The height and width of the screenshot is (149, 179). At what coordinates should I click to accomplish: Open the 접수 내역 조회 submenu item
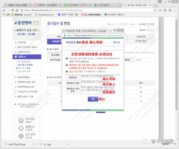24,71
